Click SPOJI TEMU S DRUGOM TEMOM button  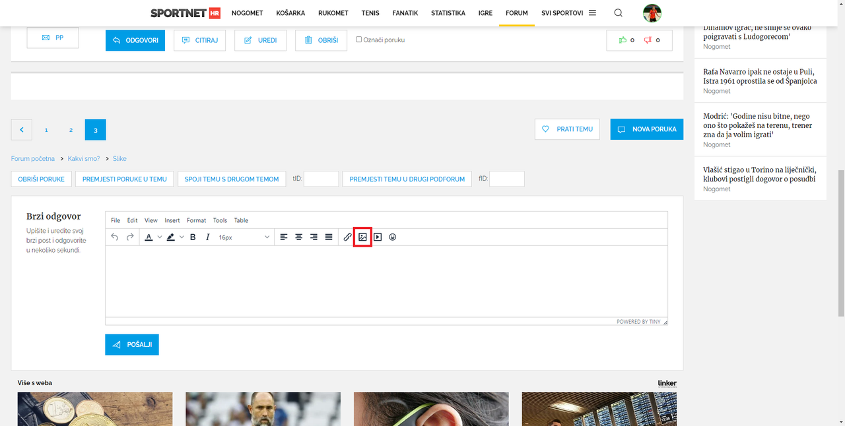[232, 179]
